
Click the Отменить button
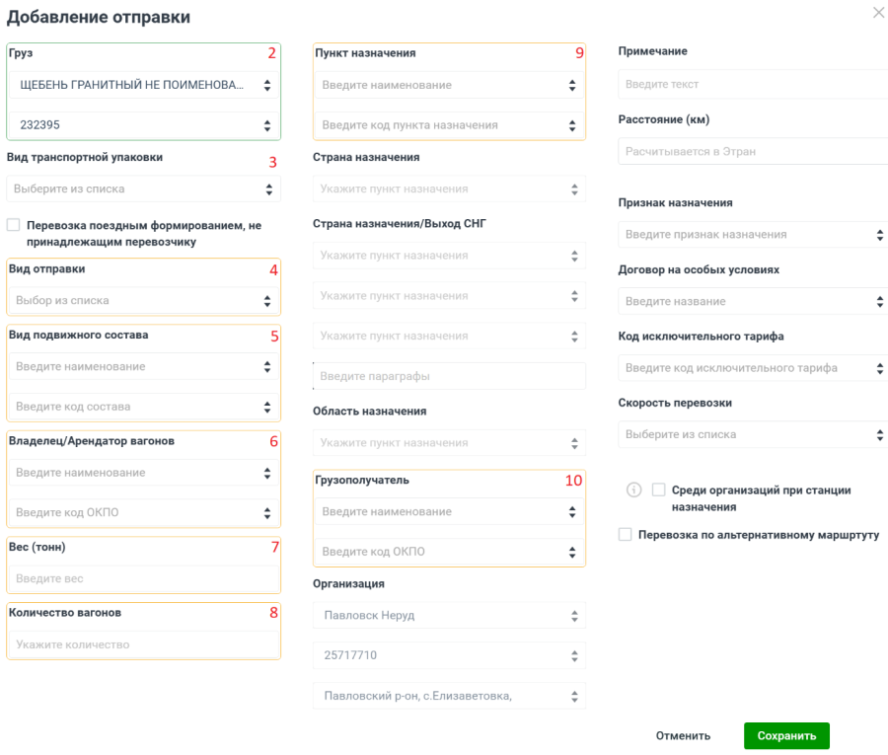coord(683,735)
